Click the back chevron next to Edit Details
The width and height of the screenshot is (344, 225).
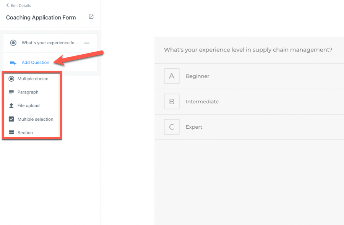pos(7,5)
